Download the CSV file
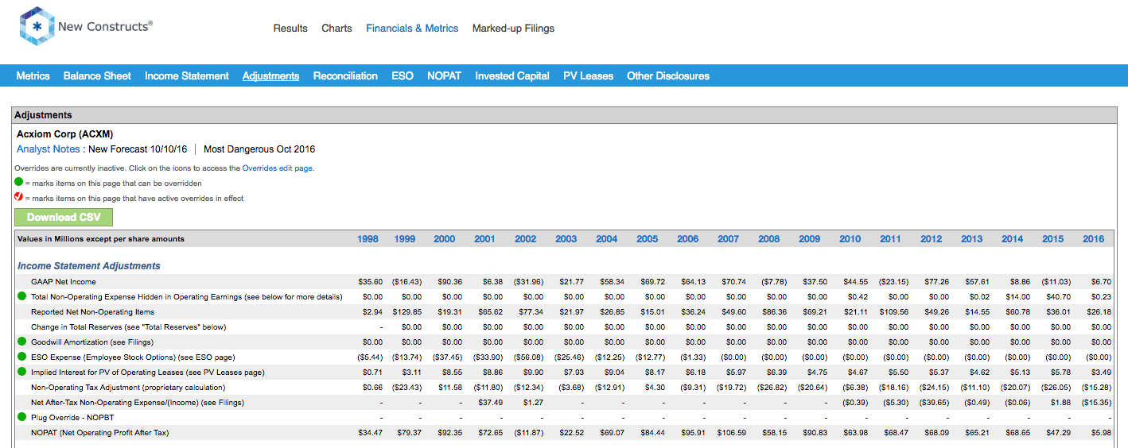This screenshot has width=1128, height=448. [64, 217]
